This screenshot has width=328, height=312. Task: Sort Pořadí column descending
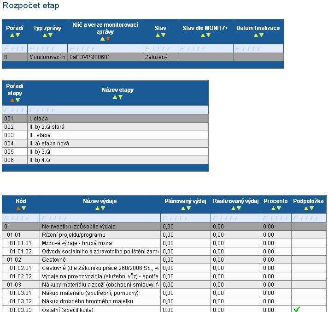click(18, 35)
